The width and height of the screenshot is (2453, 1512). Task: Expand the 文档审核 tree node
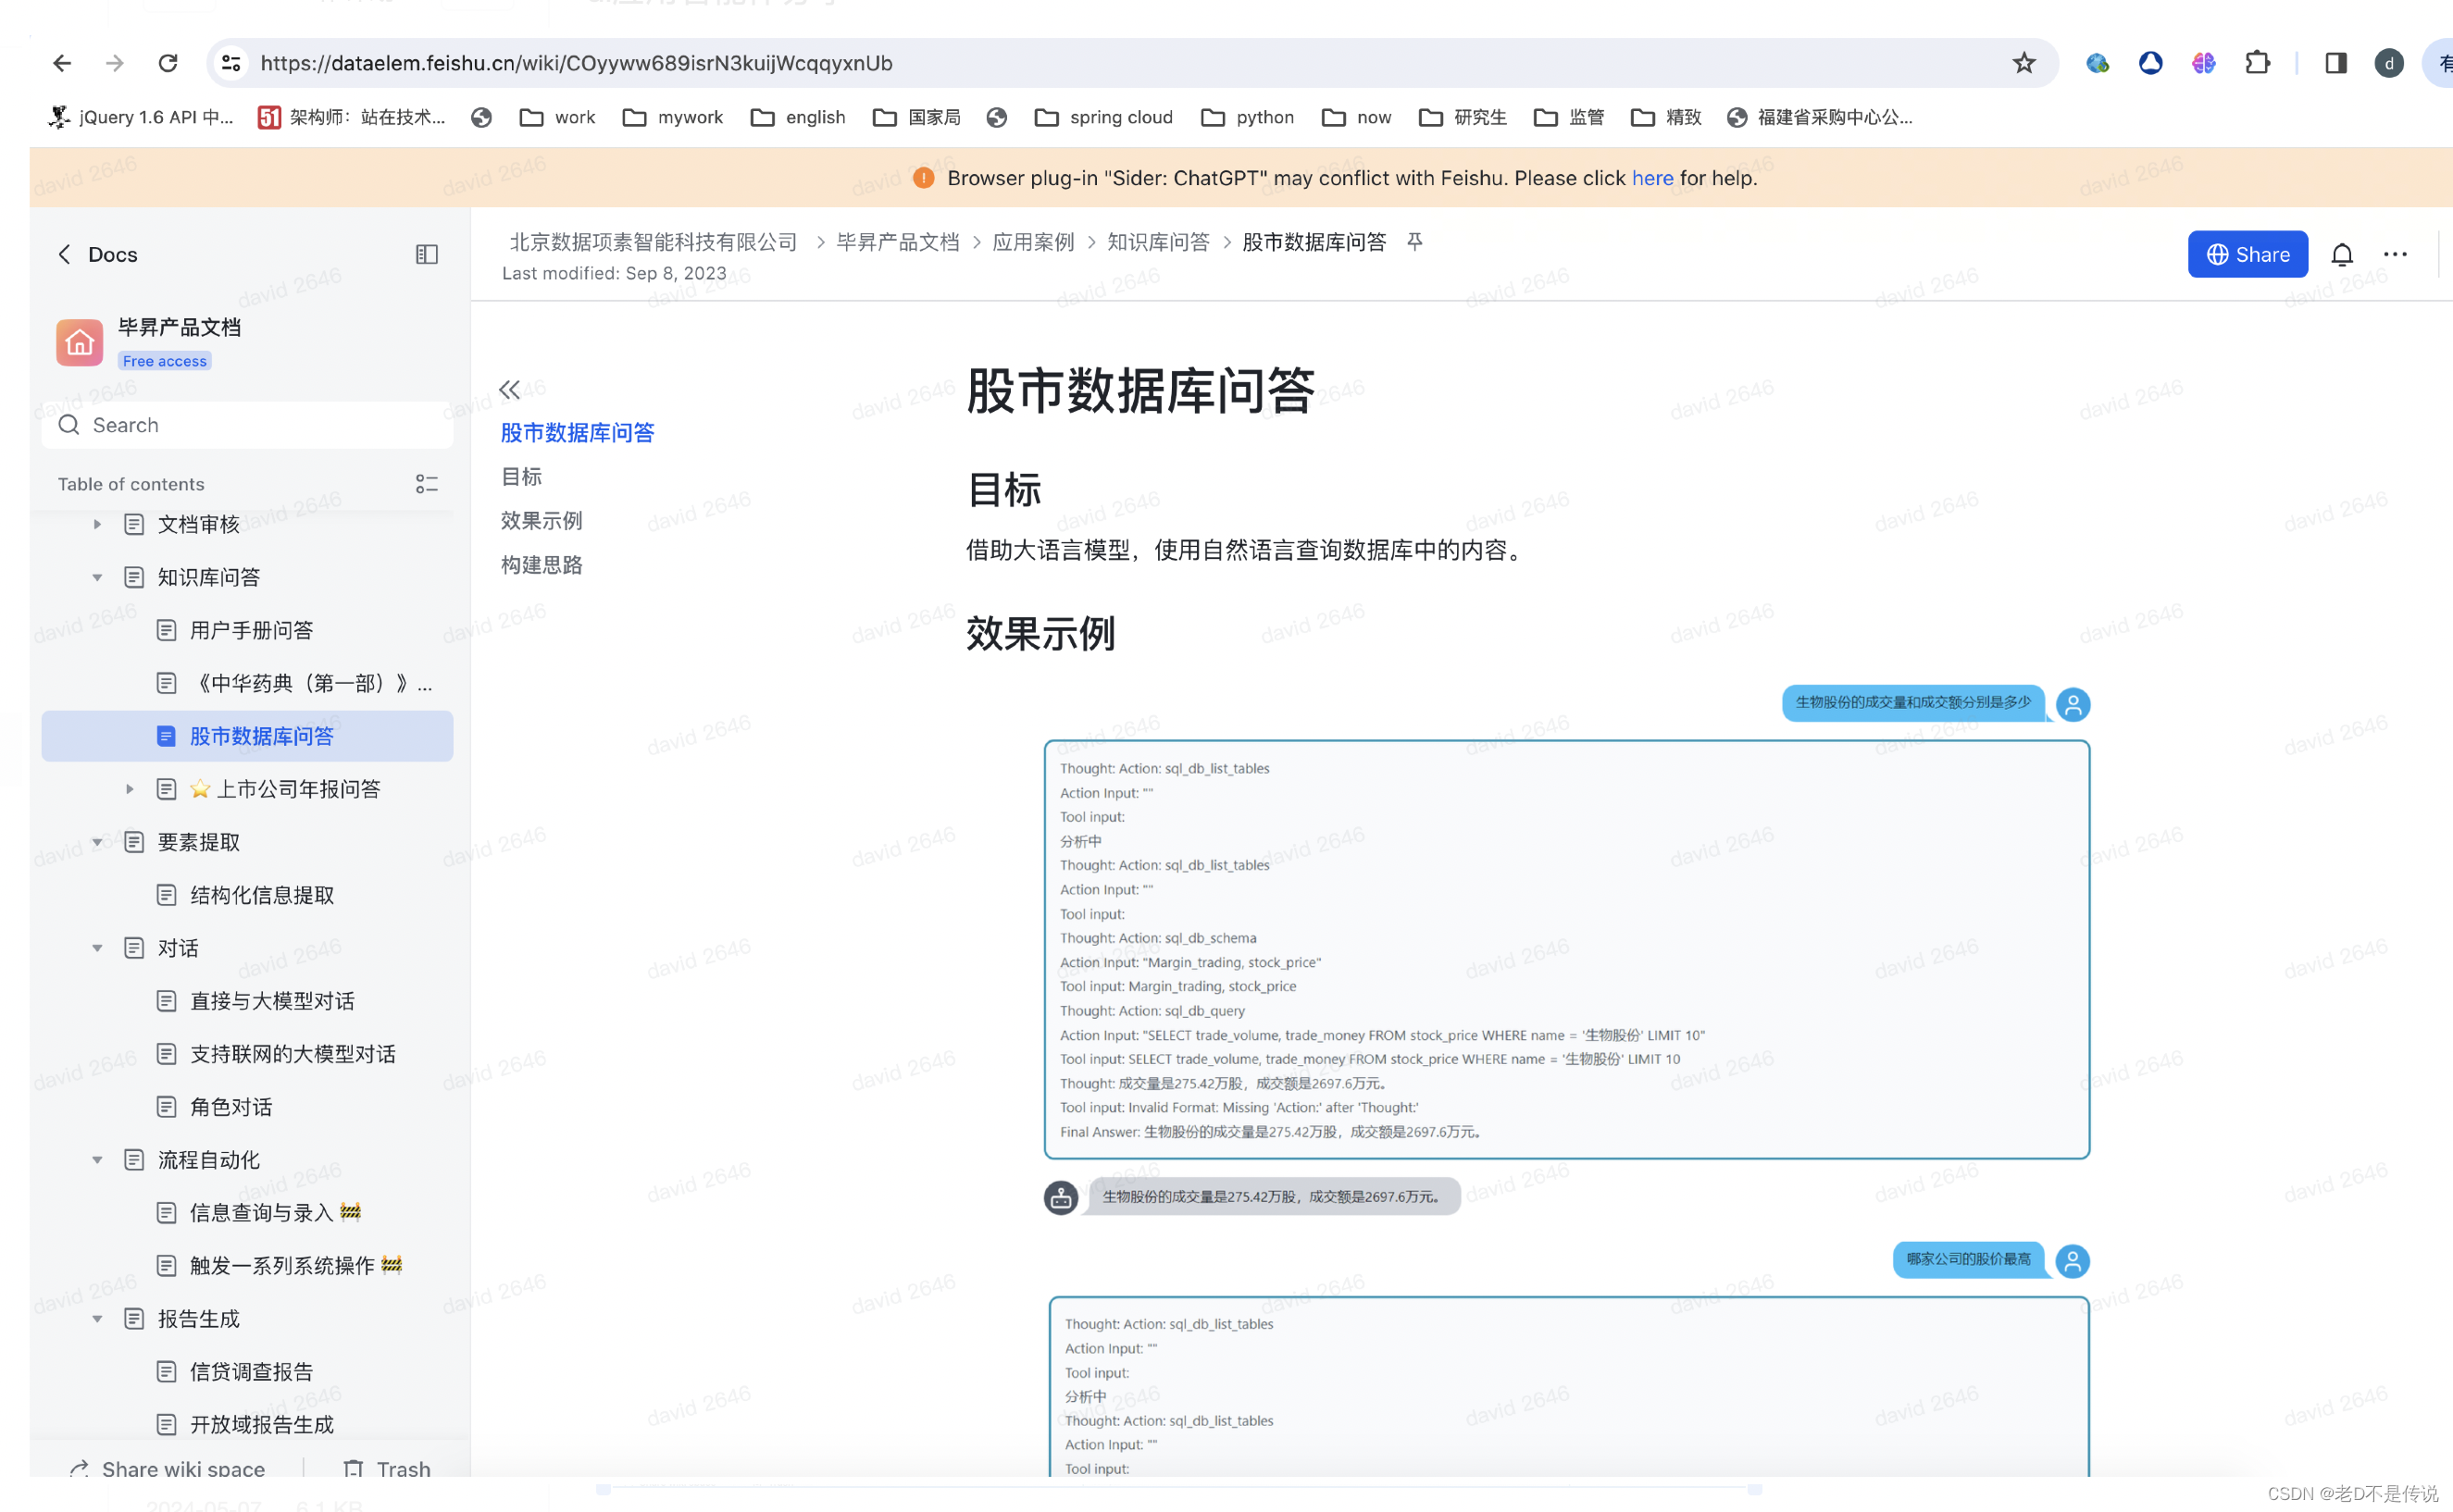click(x=97, y=524)
